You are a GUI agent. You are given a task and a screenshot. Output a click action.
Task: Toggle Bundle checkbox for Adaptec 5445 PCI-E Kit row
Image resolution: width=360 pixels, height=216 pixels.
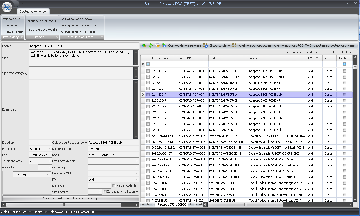(344, 83)
